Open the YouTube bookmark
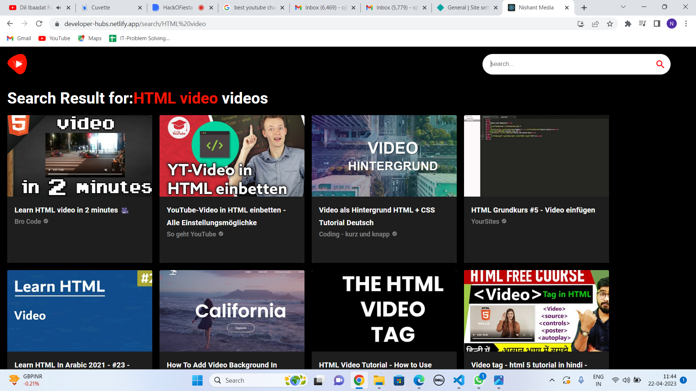The image size is (696, 391). 54,38
